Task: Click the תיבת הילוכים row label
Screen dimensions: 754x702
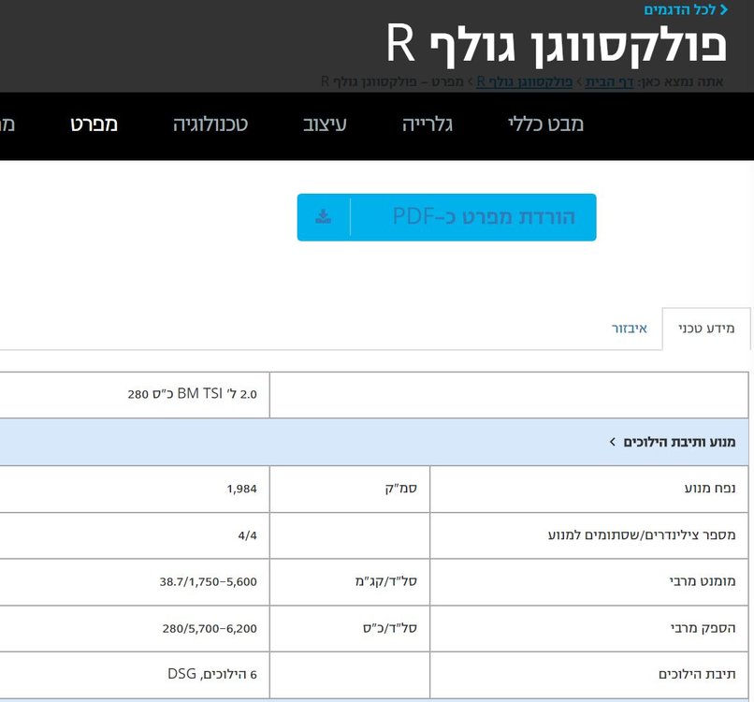Action: (x=697, y=675)
